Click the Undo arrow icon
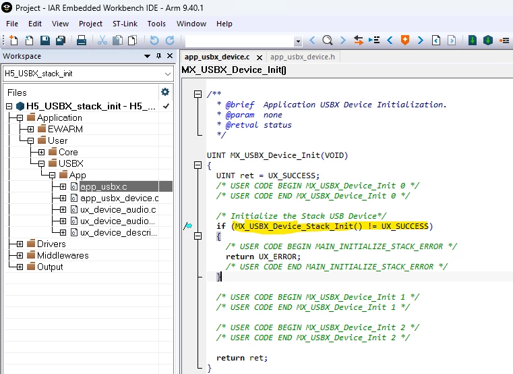 point(154,40)
